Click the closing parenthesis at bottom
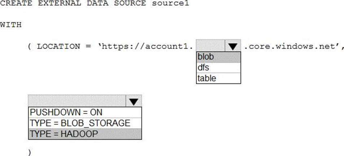The height and width of the screenshot is (156, 344). (30, 152)
